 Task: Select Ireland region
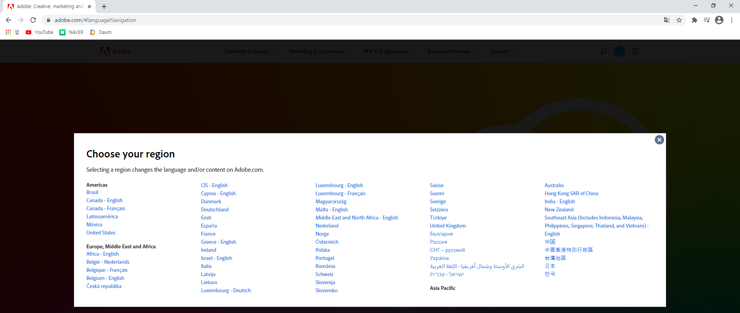point(209,250)
